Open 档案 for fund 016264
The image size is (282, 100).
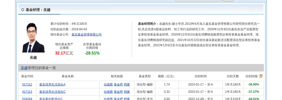127,99
